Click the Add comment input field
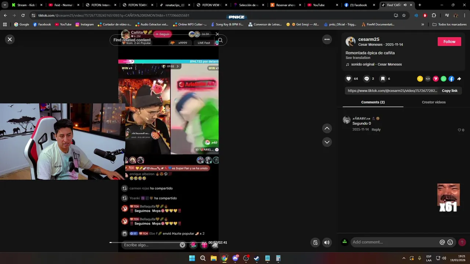The width and height of the screenshot is (470, 264). coord(395,242)
